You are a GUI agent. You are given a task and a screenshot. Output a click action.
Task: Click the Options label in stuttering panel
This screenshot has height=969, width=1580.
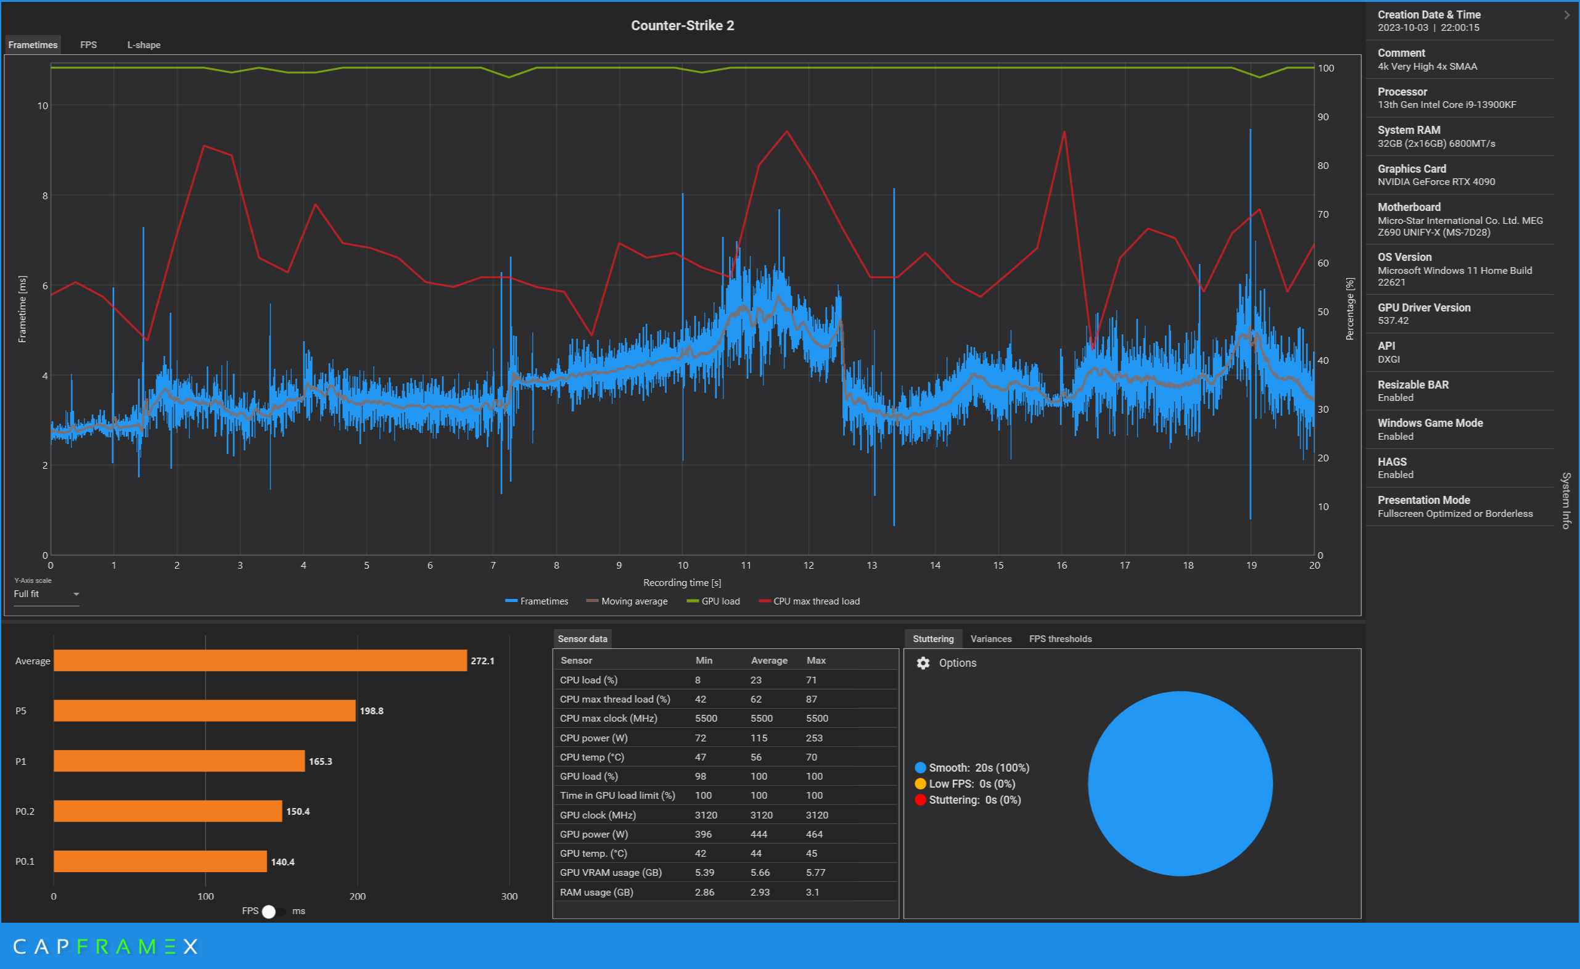coord(957,663)
